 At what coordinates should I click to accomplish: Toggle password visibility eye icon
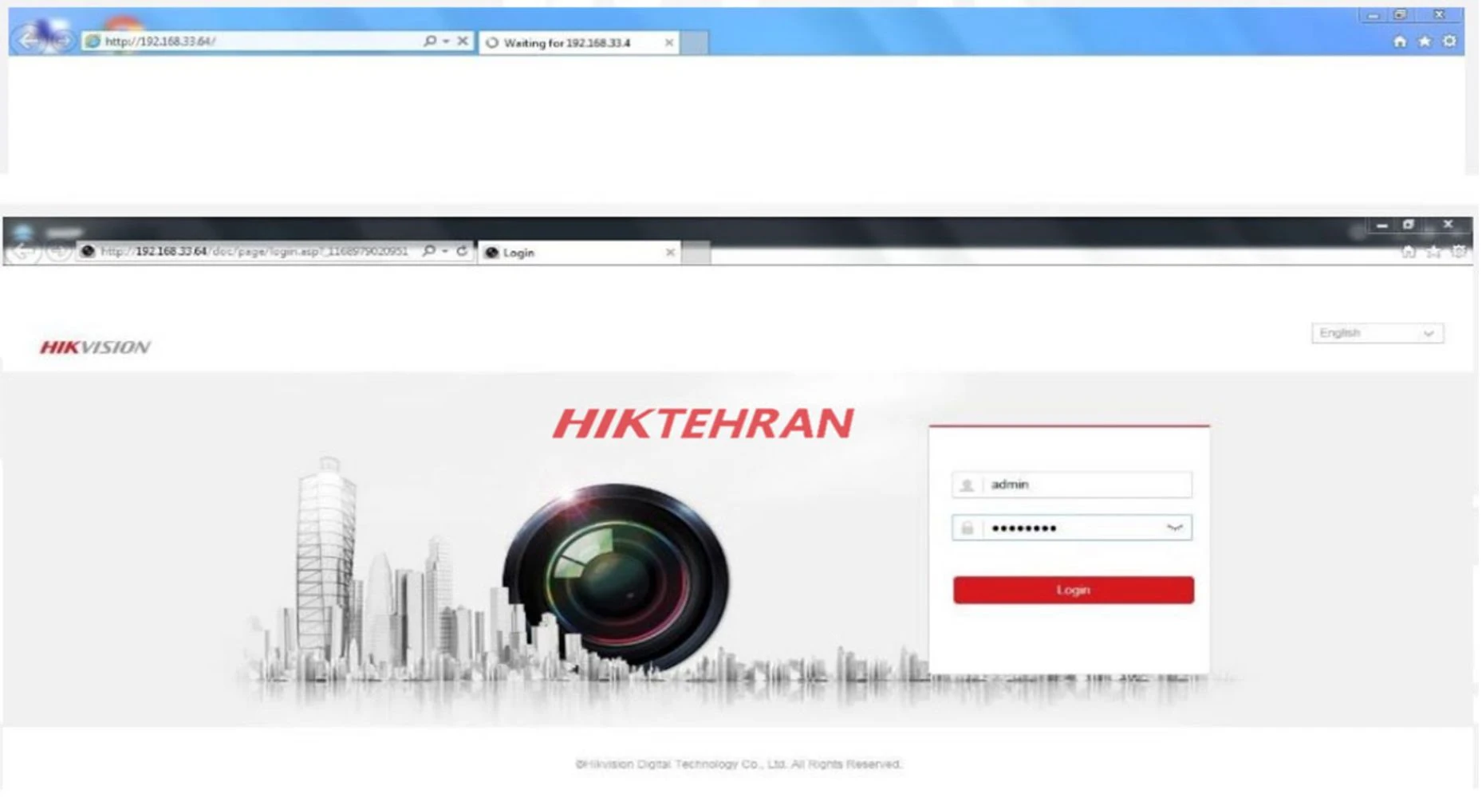click(x=1174, y=528)
